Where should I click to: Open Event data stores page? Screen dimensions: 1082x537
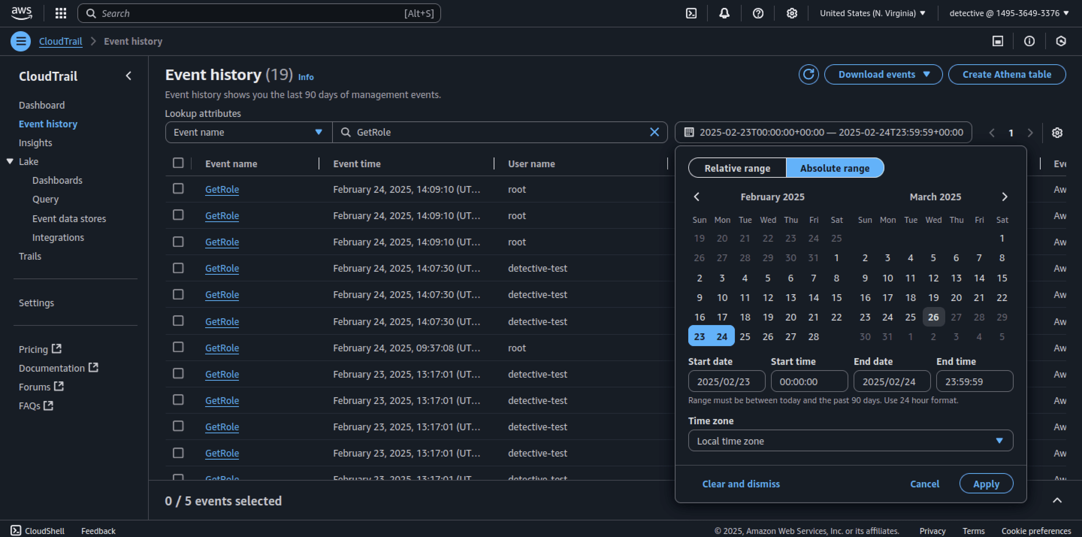coord(69,218)
